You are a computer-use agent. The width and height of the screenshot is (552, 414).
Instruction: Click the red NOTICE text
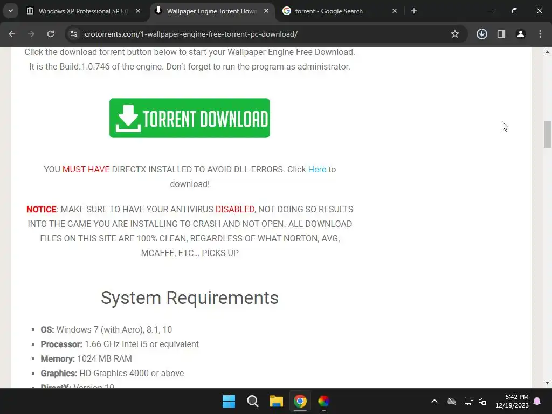click(x=42, y=209)
